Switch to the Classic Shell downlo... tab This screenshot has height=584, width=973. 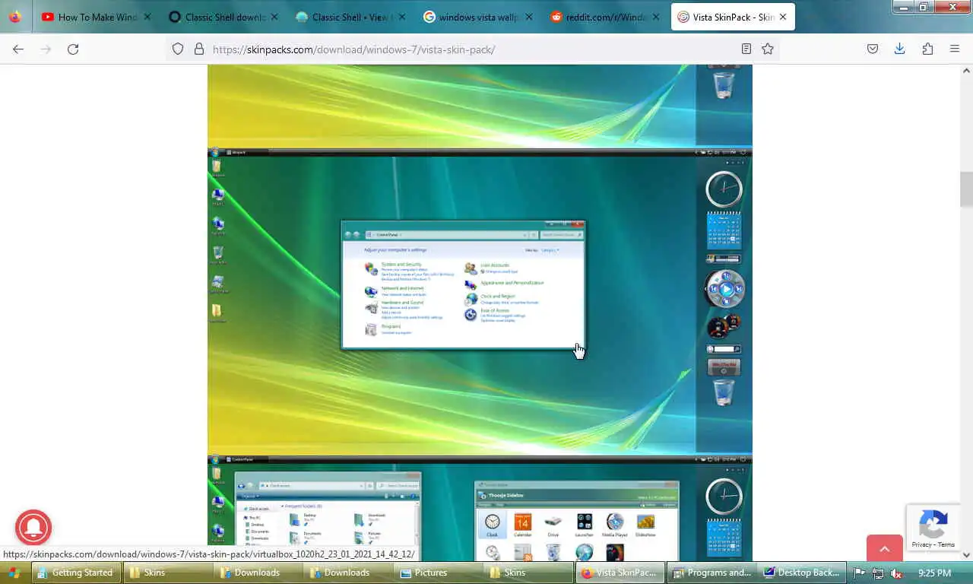point(222,17)
